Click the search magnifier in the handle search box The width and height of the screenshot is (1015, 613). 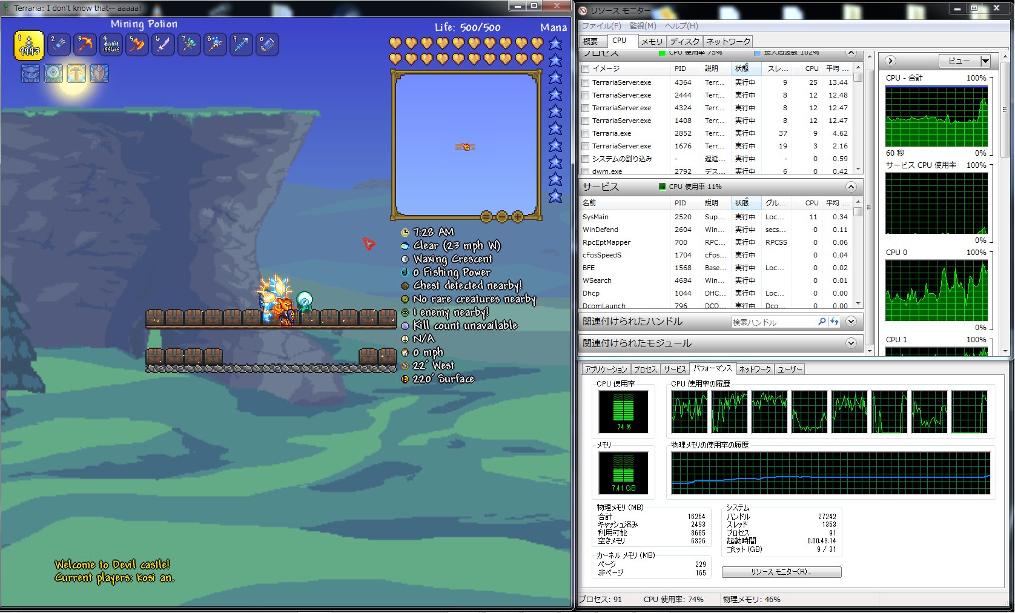pyautogui.click(x=822, y=322)
